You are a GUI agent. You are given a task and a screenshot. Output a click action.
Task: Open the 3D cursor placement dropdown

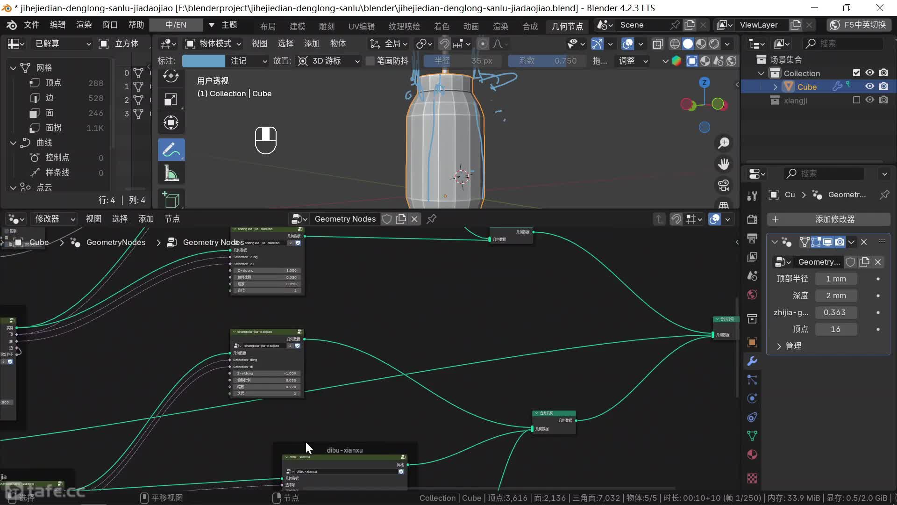(329, 61)
